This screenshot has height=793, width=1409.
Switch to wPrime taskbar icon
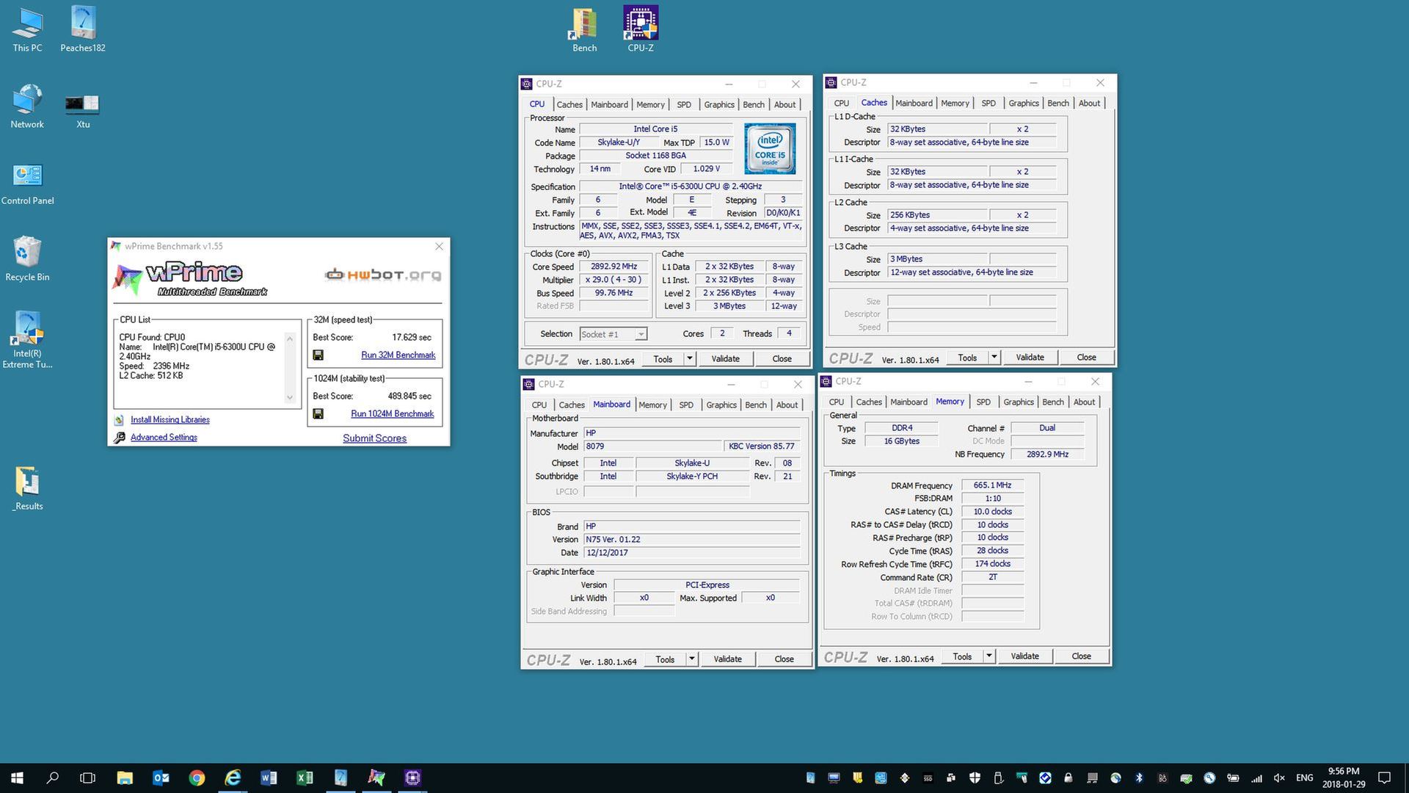376,778
